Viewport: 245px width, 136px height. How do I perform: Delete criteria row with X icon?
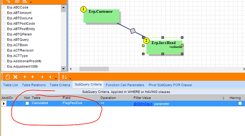[x=15, y=77]
